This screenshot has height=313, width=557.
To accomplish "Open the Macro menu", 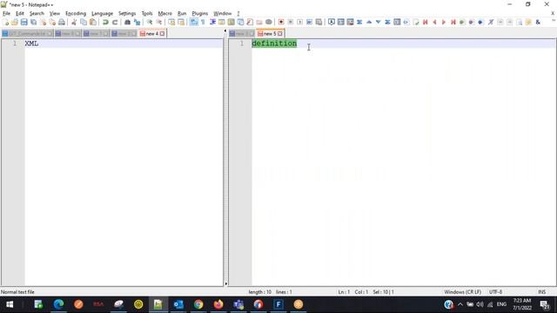I will pos(164,13).
